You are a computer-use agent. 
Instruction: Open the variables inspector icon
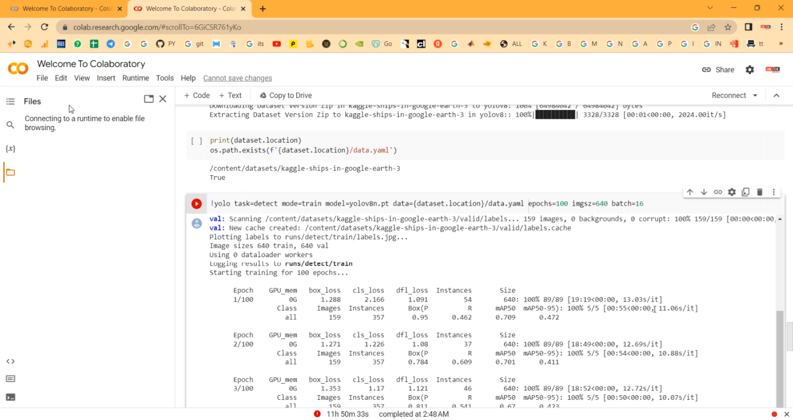click(10, 149)
